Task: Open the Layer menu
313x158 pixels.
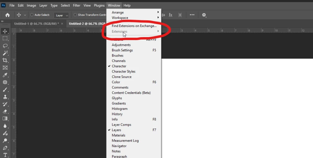Action: pyautogui.click(x=43, y=5)
